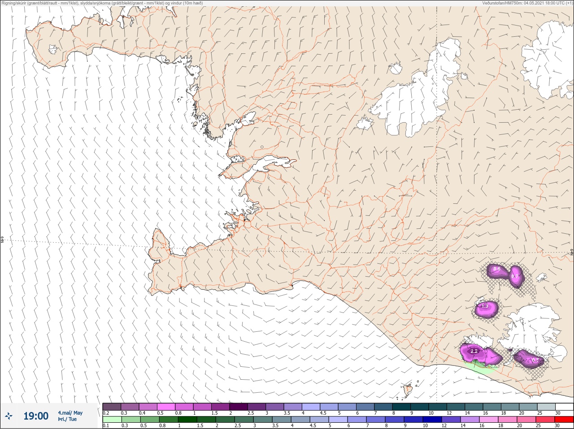Image resolution: width=574 pixels, height=429 pixels.
Task: Click the 2.2 precipitation value on the map
Action: coord(474,352)
